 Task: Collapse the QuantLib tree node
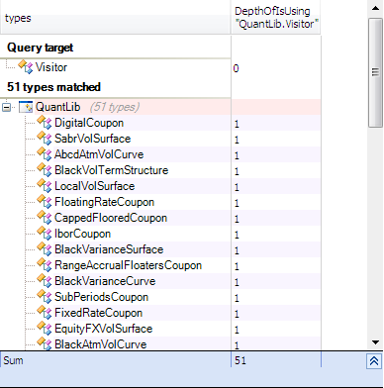(6, 107)
